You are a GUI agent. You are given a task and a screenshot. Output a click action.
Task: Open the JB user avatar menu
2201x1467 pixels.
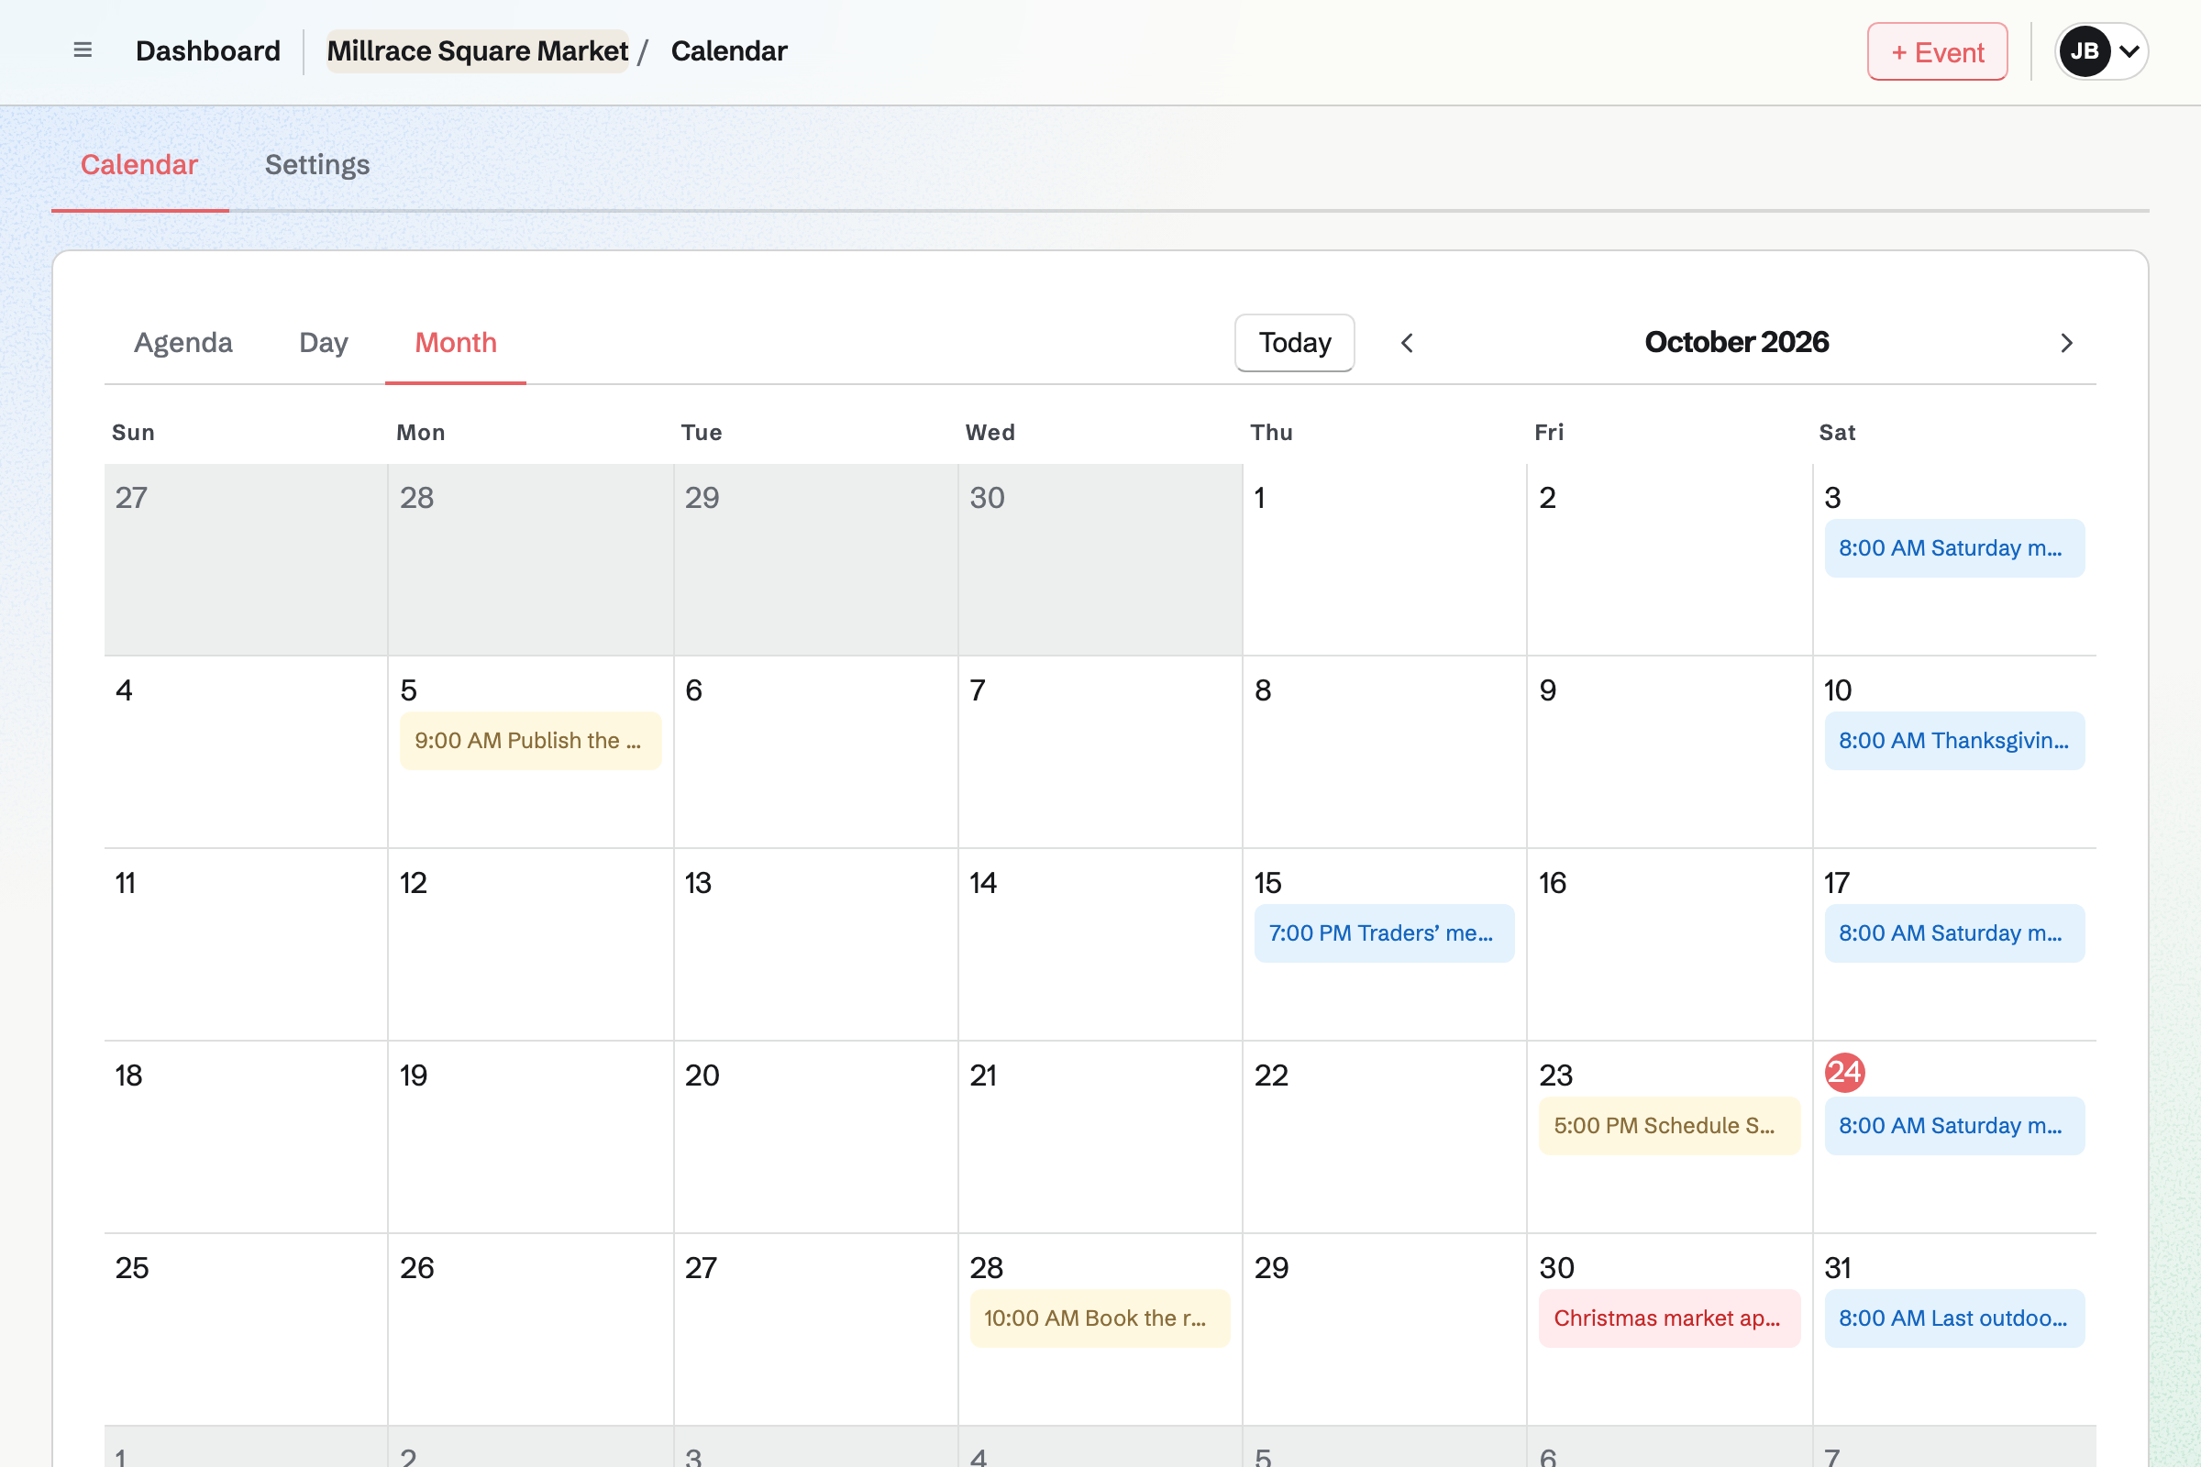point(2101,51)
